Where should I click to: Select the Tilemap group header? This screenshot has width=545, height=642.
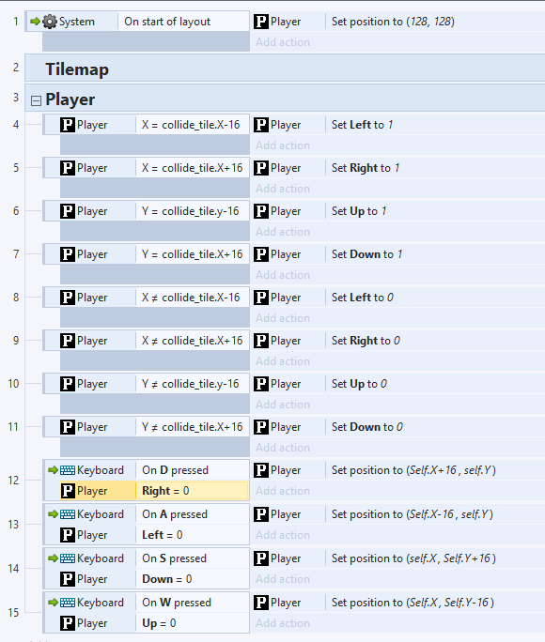point(285,68)
